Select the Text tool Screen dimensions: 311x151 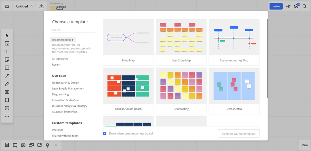tap(7, 52)
